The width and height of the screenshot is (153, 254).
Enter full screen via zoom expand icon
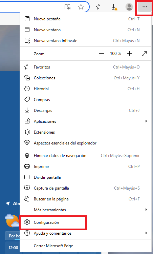[144, 54]
